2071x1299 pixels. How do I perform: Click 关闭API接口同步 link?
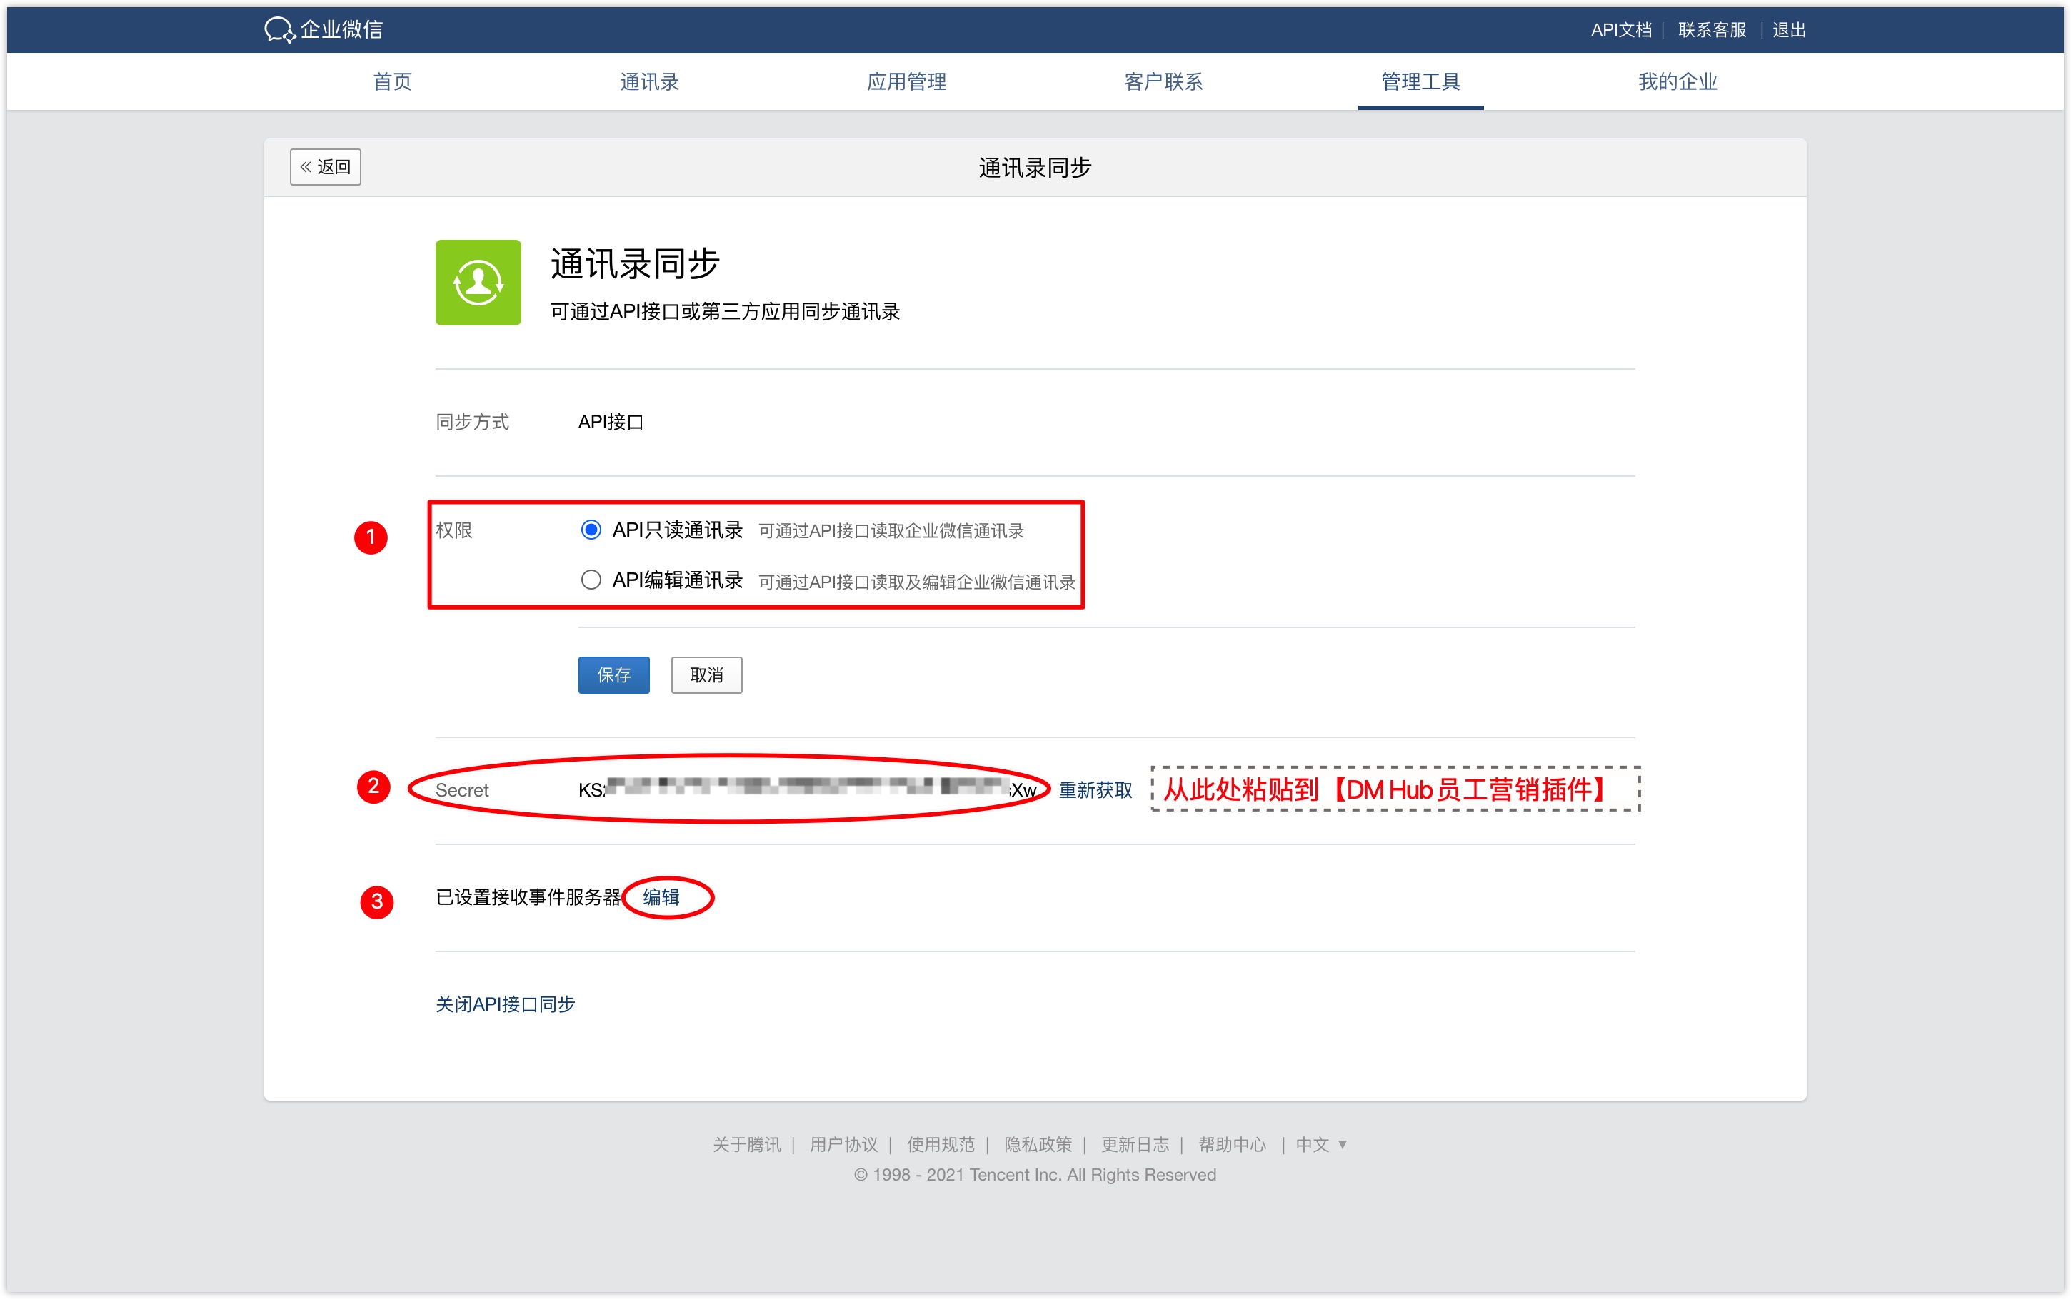tap(506, 1004)
